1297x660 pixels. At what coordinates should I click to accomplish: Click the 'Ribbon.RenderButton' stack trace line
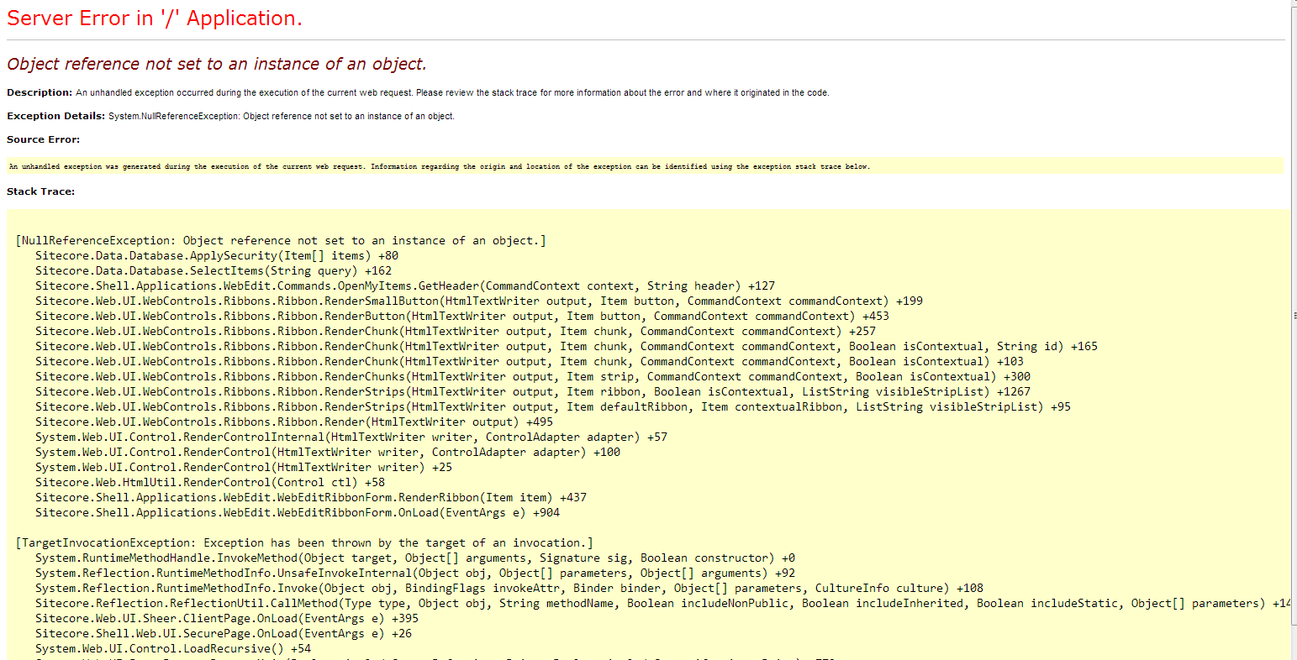coord(461,316)
